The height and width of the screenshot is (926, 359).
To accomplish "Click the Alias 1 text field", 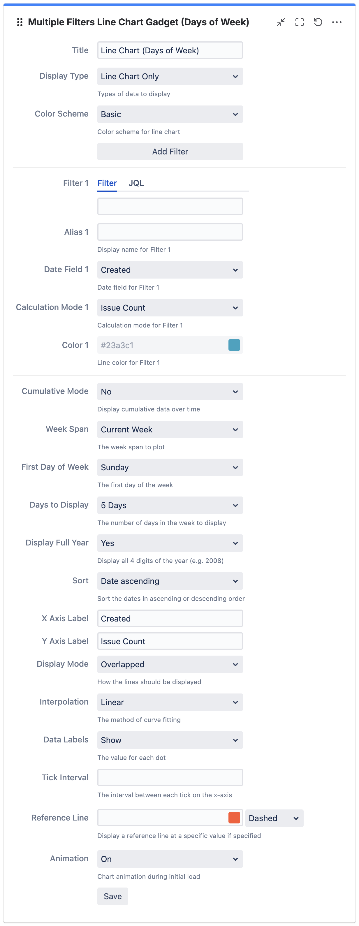I will [x=170, y=232].
